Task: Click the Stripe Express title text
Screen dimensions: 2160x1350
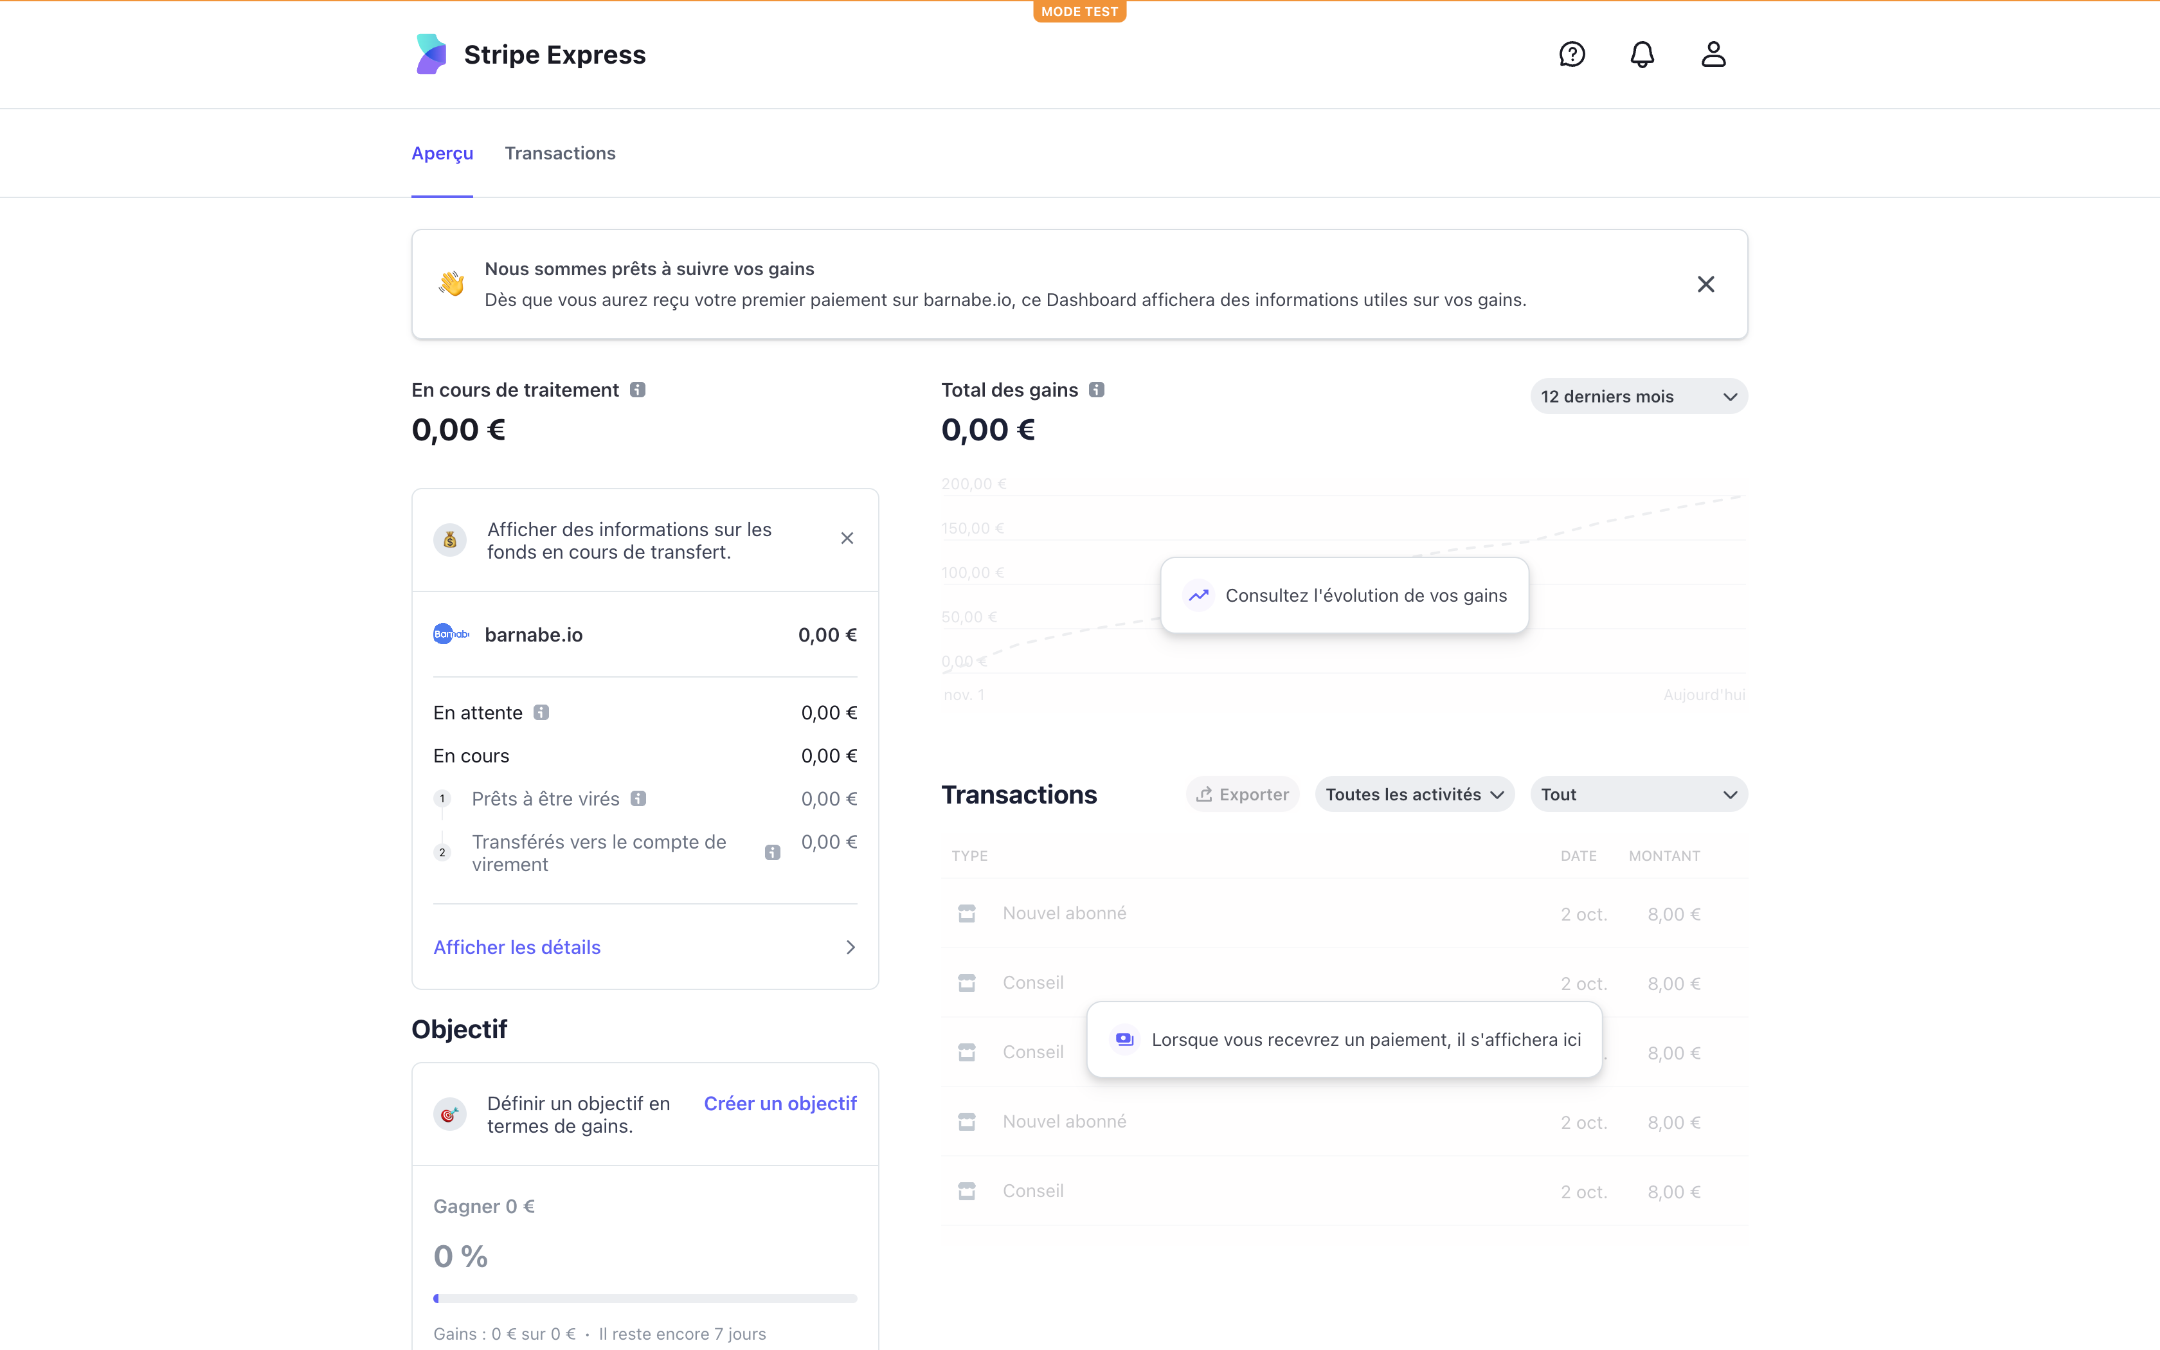Action: [x=554, y=55]
